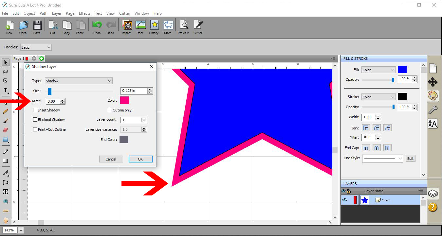Enable the Inset Shadow checkbox
The height and width of the screenshot is (236, 442).
[x=35, y=110]
